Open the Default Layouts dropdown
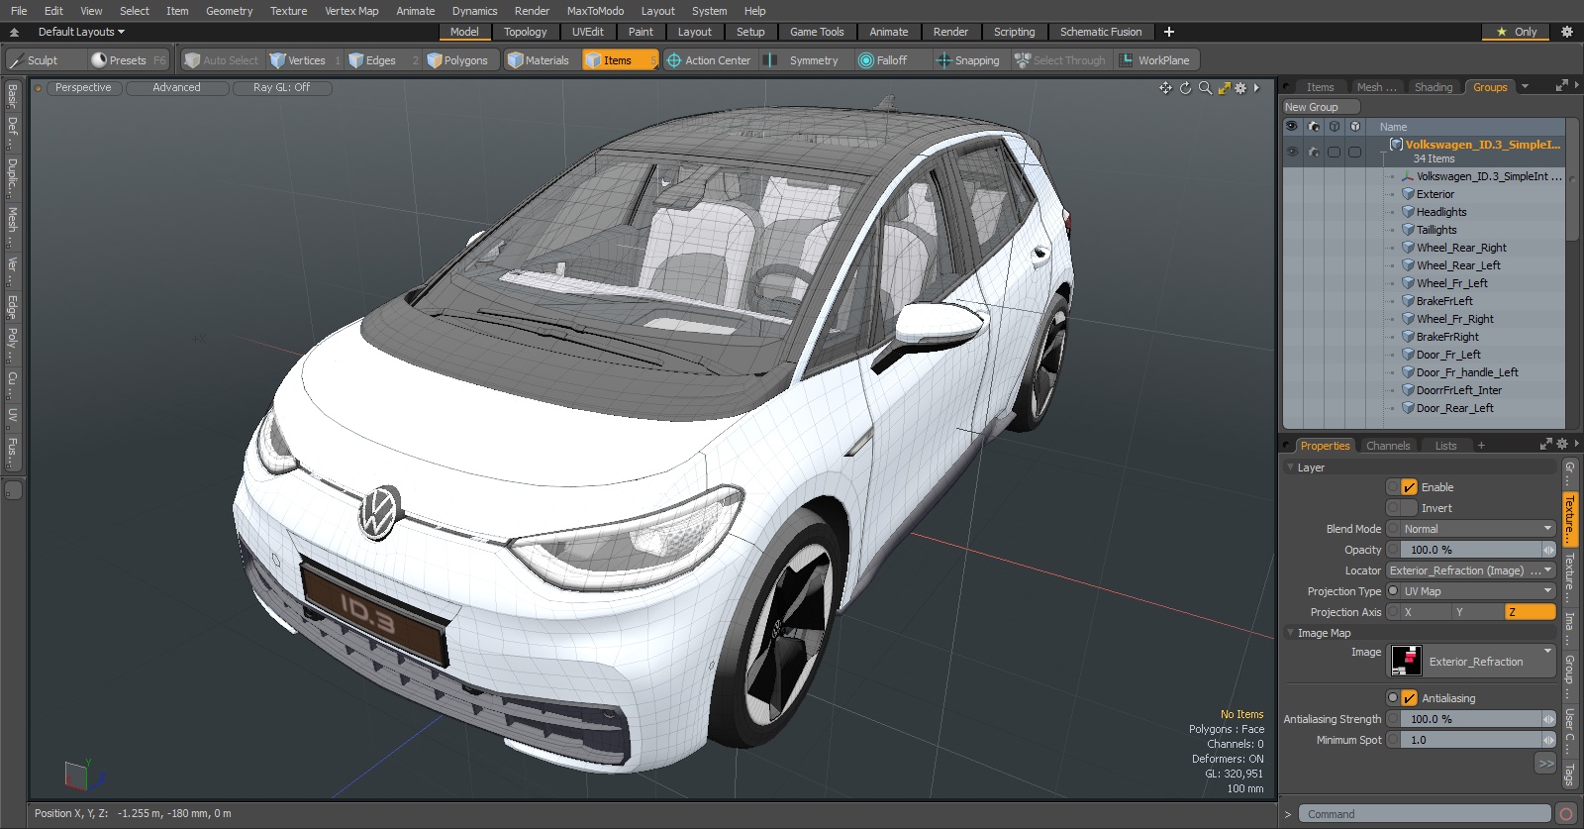 pos(81,32)
